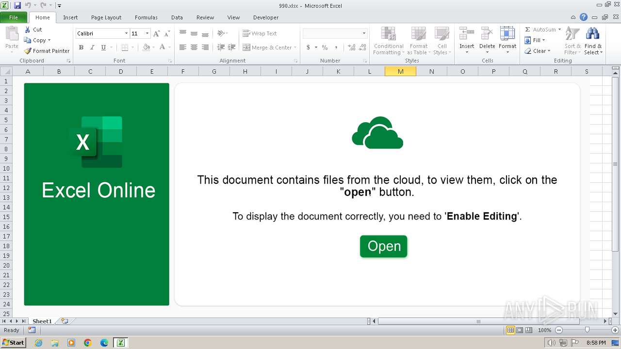Open Format as Table gallery
The width and height of the screenshot is (621, 349).
418,41
